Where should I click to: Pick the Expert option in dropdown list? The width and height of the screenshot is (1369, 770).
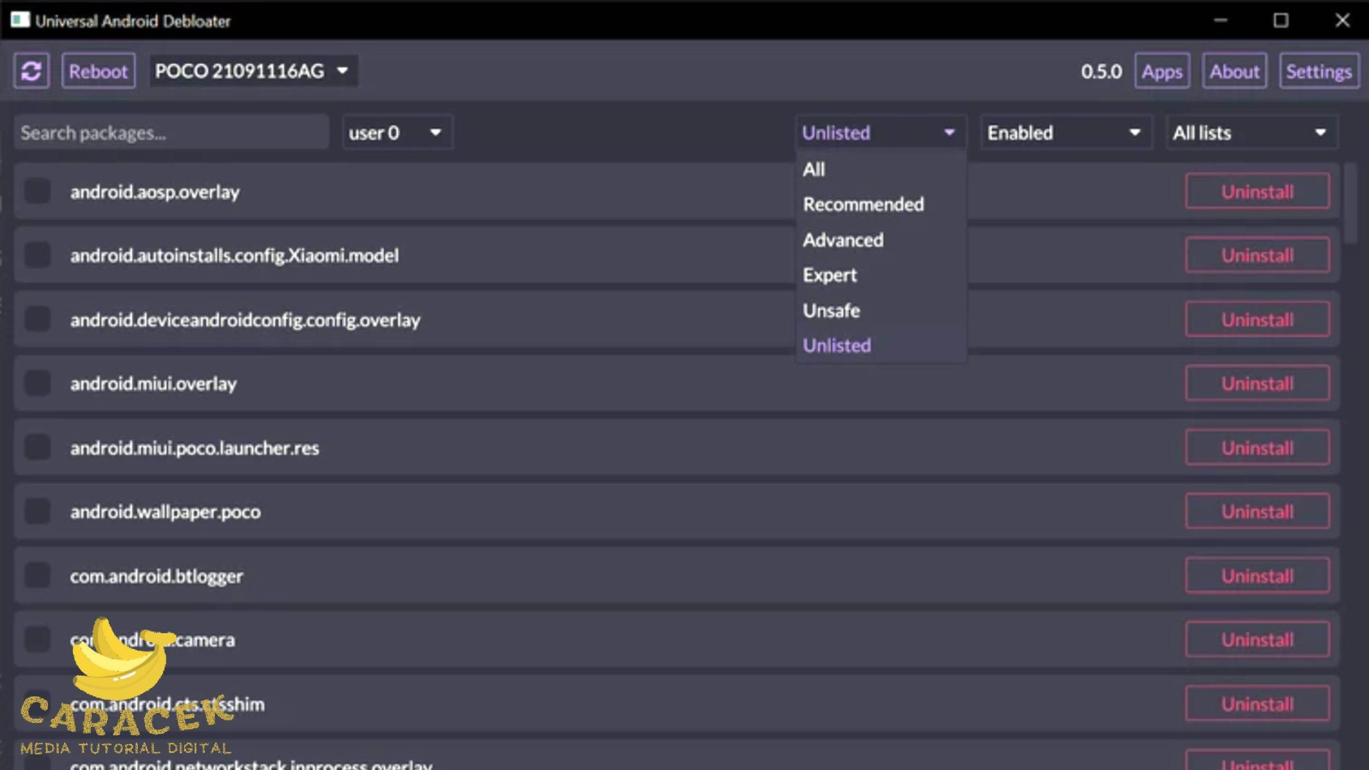click(829, 275)
